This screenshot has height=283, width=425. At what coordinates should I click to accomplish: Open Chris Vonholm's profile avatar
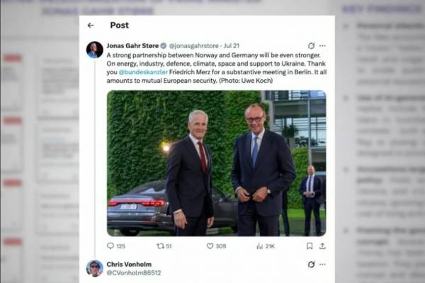(x=95, y=268)
